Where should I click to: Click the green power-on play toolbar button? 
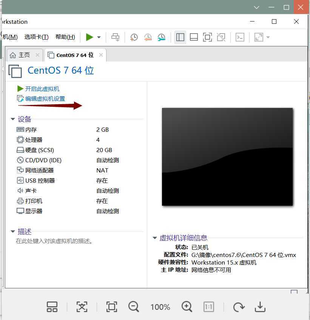click(89, 37)
